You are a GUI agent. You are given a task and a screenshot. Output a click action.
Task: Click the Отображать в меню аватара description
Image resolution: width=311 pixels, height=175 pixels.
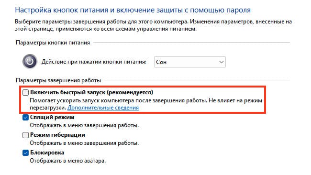(68, 161)
